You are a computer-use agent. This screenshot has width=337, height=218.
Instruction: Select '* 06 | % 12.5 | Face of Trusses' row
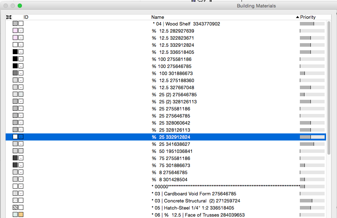(166, 215)
